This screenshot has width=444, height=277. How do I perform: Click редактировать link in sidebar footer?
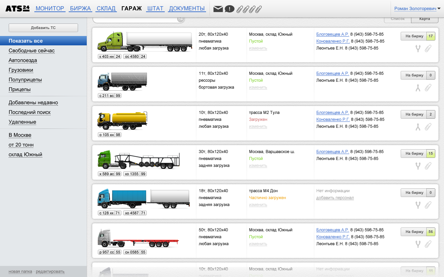point(50,271)
